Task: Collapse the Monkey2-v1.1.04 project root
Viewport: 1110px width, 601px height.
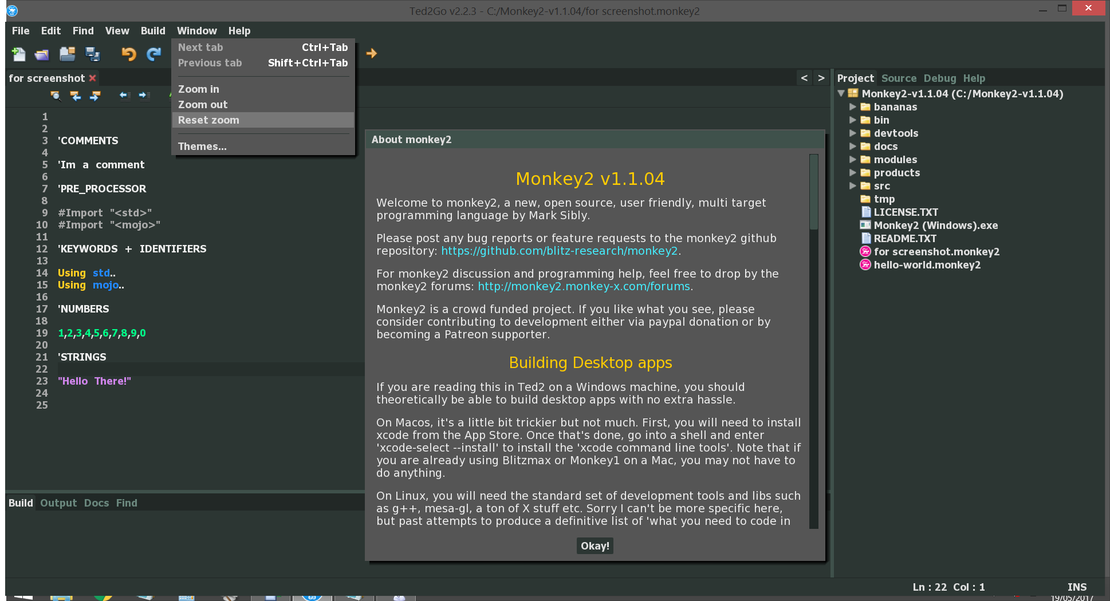Action: coord(841,93)
